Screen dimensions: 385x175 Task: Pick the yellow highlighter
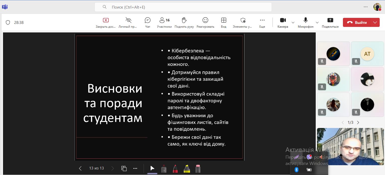[187, 169]
